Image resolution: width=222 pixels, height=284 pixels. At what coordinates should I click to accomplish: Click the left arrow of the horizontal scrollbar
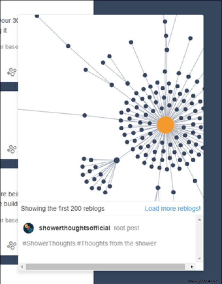[22, 266]
